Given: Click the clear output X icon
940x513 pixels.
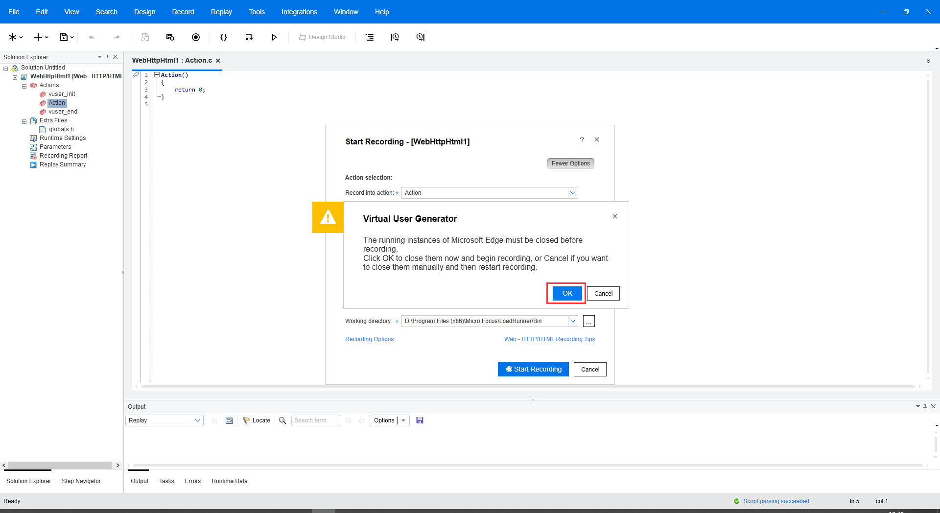Looking at the screenshot, I should tap(214, 420).
